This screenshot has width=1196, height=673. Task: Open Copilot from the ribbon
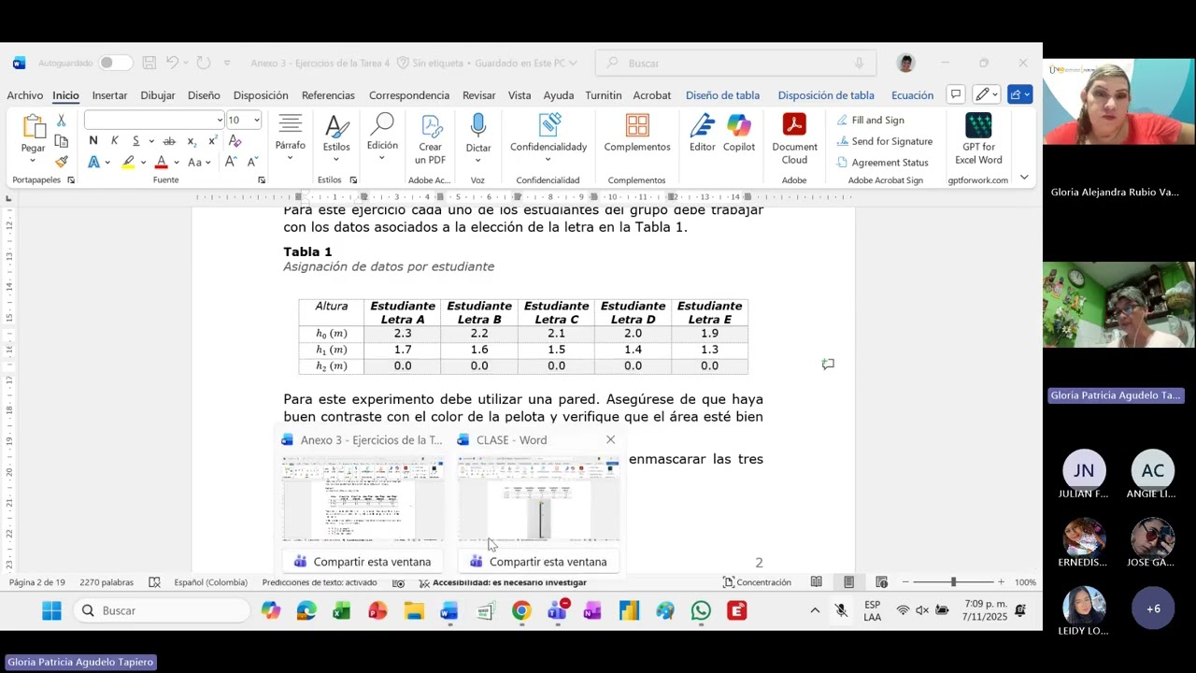[x=739, y=134]
